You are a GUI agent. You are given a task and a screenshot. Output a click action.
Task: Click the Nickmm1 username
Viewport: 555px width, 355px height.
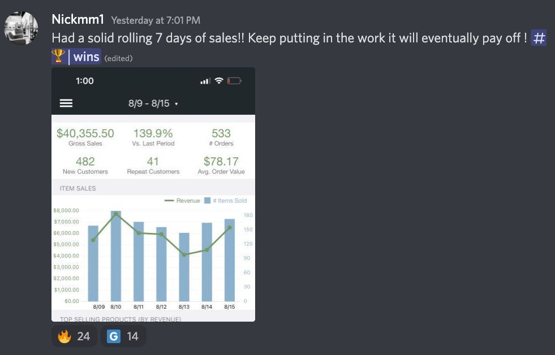78,19
